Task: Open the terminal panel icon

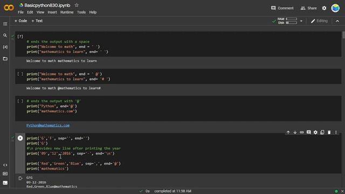Action: pyautogui.click(x=5, y=183)
